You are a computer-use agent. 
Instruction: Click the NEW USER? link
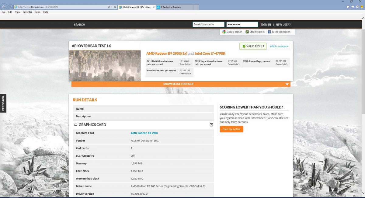[283, 25]
